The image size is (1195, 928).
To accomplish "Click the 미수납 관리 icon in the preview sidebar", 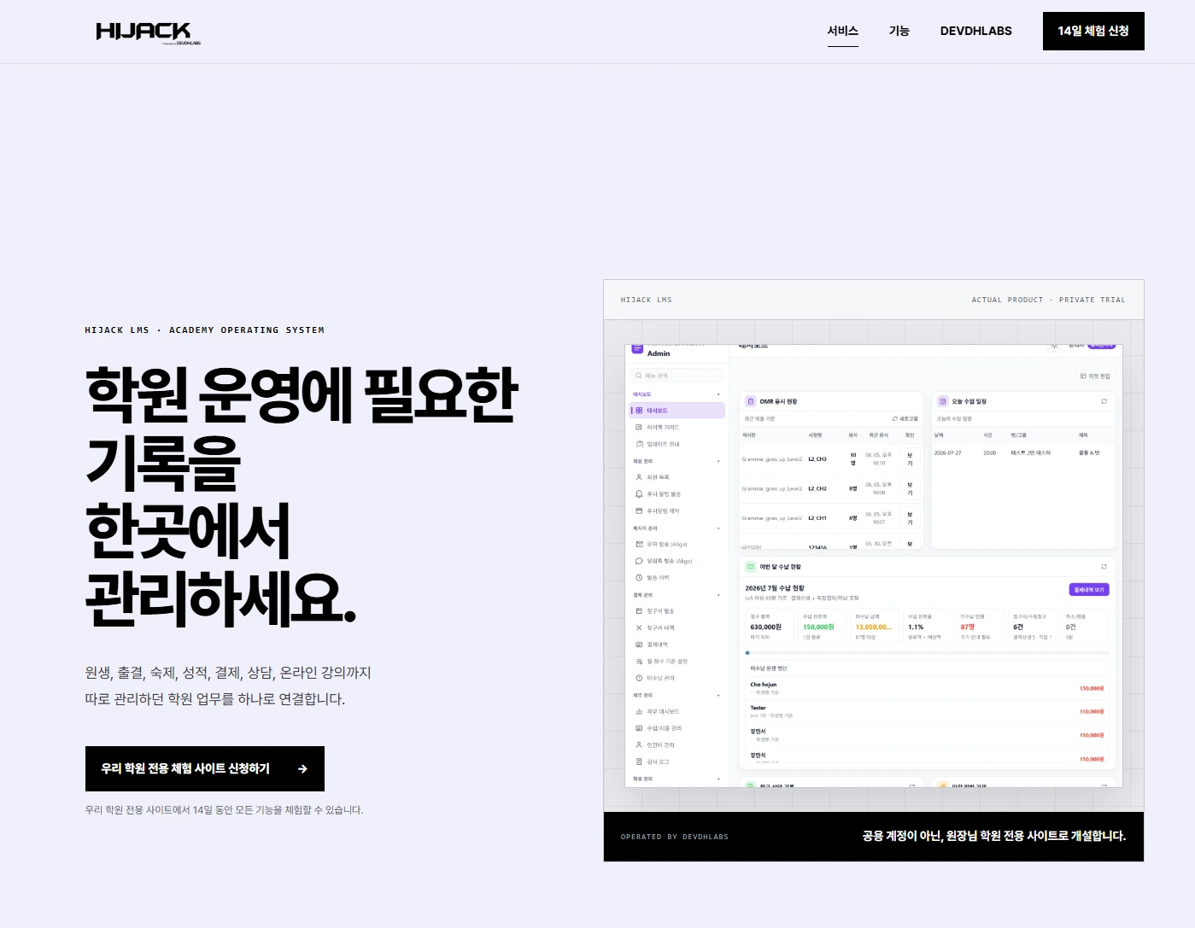I will (x=639, y=678).
